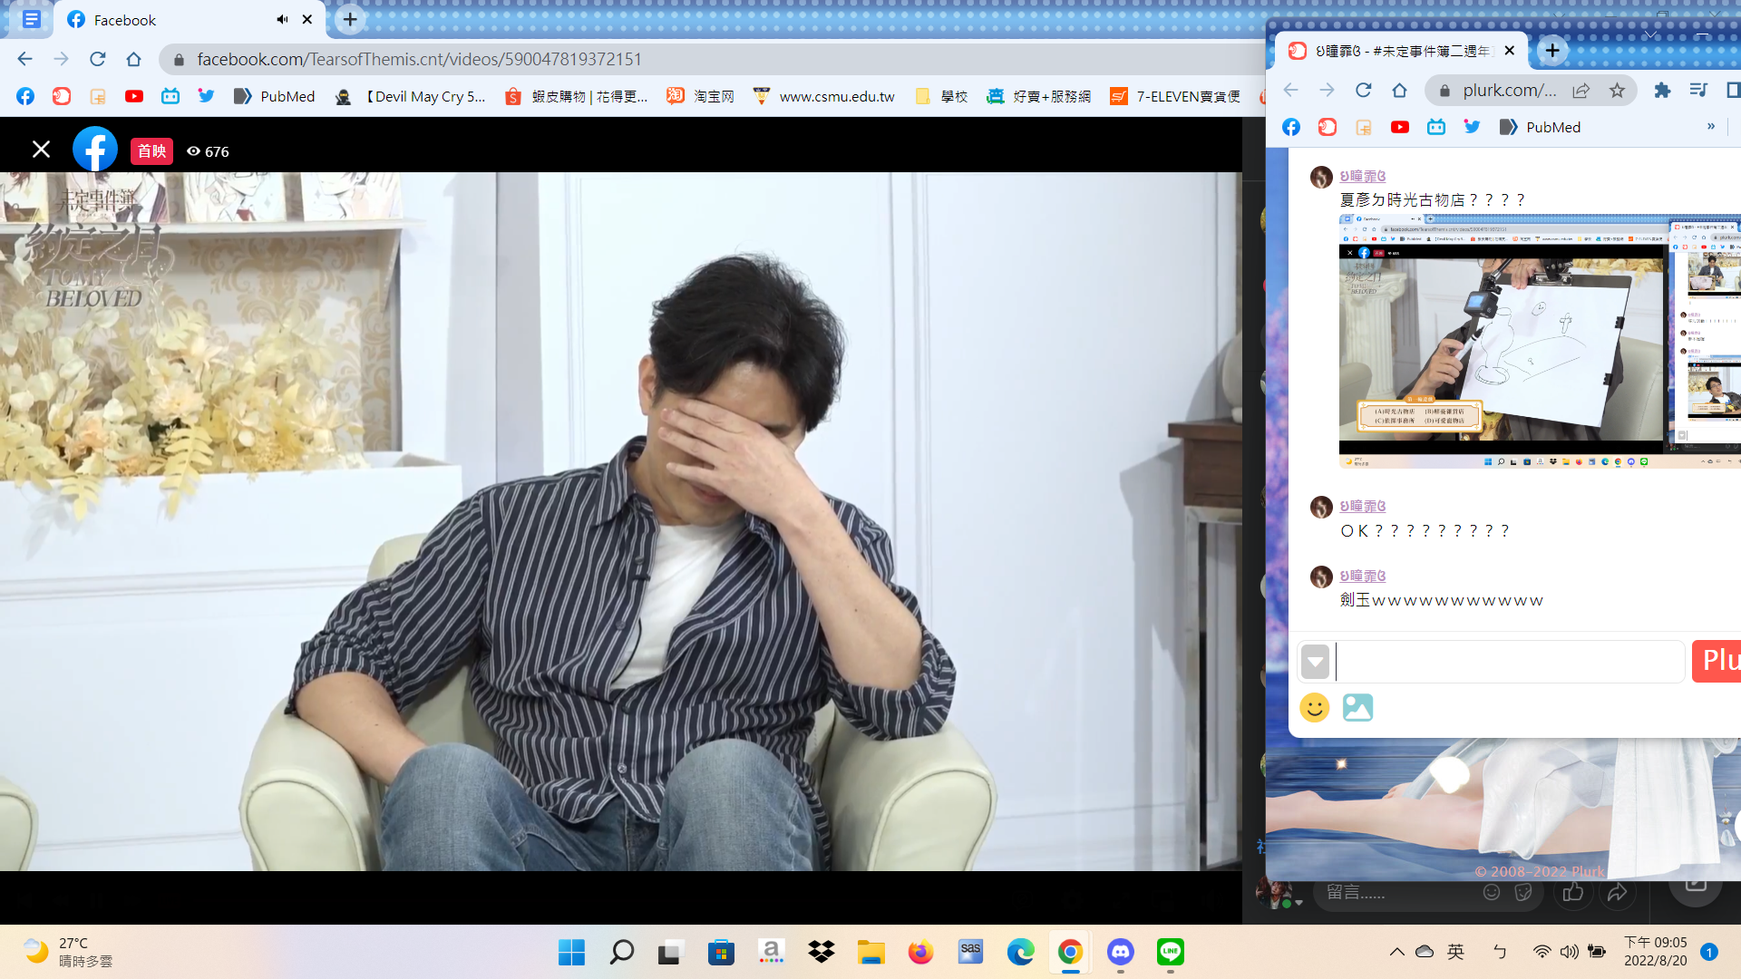Screen dimensions: 1741x979
Task: Close the Plurk browser tab
Action: point(1510,51)
